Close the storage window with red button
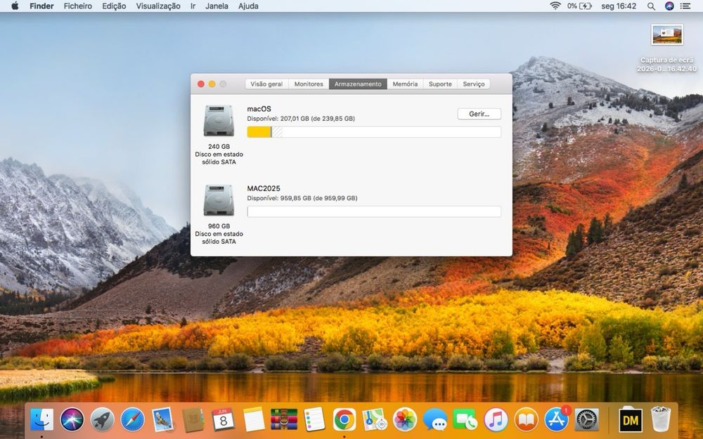This screenshot has width=703, height=439. (x=201, y=84)
